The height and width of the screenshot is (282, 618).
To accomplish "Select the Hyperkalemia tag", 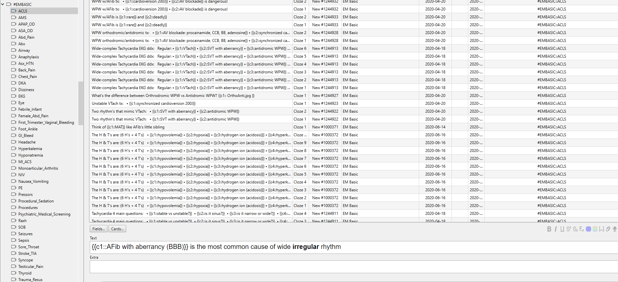I will pyautogui.click(x=30, y=149).
